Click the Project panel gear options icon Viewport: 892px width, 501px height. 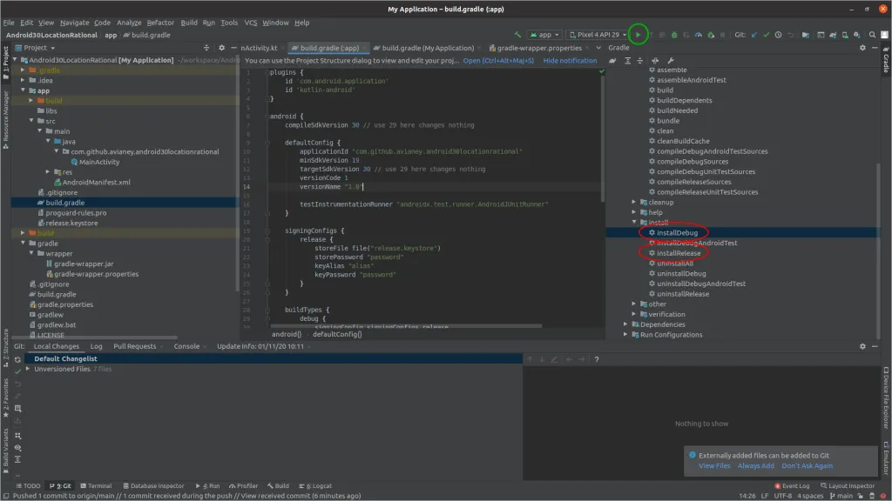222,48
